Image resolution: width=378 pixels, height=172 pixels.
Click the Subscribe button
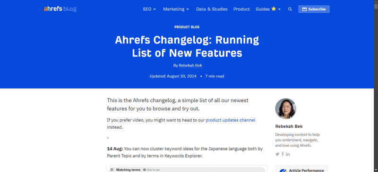314,9
